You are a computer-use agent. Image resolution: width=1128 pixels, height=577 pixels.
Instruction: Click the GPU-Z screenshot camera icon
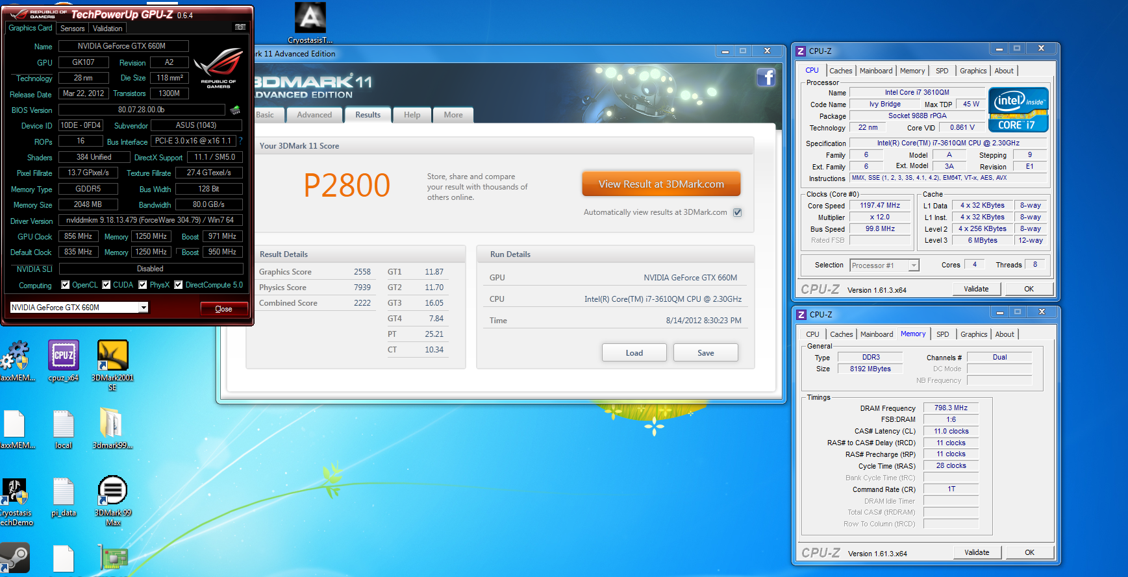coord(240,27)
